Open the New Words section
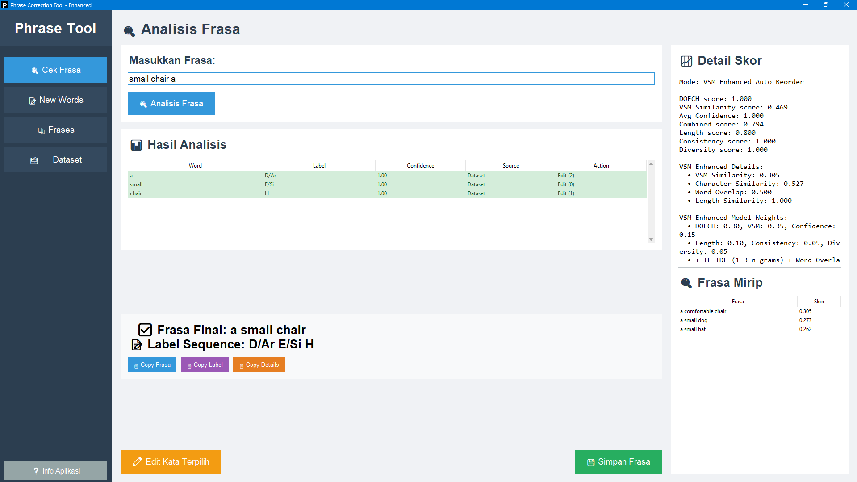 pyautogui.click(x=55, y=100)
